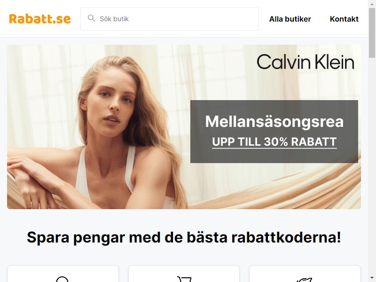The width and height of the screenshot is (376, 282).
Task: Click the piggy bank card icon
Action: click(305, 280)
